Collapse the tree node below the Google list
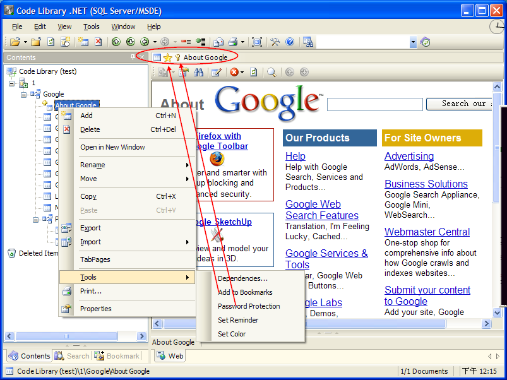 (x=35, y=220)
